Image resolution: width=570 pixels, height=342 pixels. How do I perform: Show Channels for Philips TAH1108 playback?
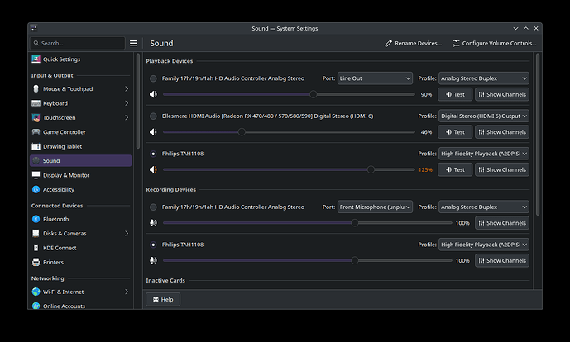(502, 169)
